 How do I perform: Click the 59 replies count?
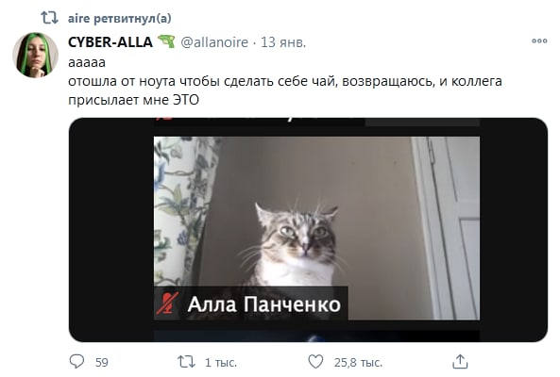102,362
